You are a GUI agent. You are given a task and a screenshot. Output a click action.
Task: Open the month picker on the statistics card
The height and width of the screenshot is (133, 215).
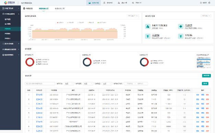(206, 16)
